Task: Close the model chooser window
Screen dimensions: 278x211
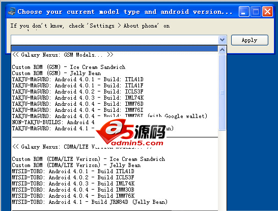Action: [267, 12]
